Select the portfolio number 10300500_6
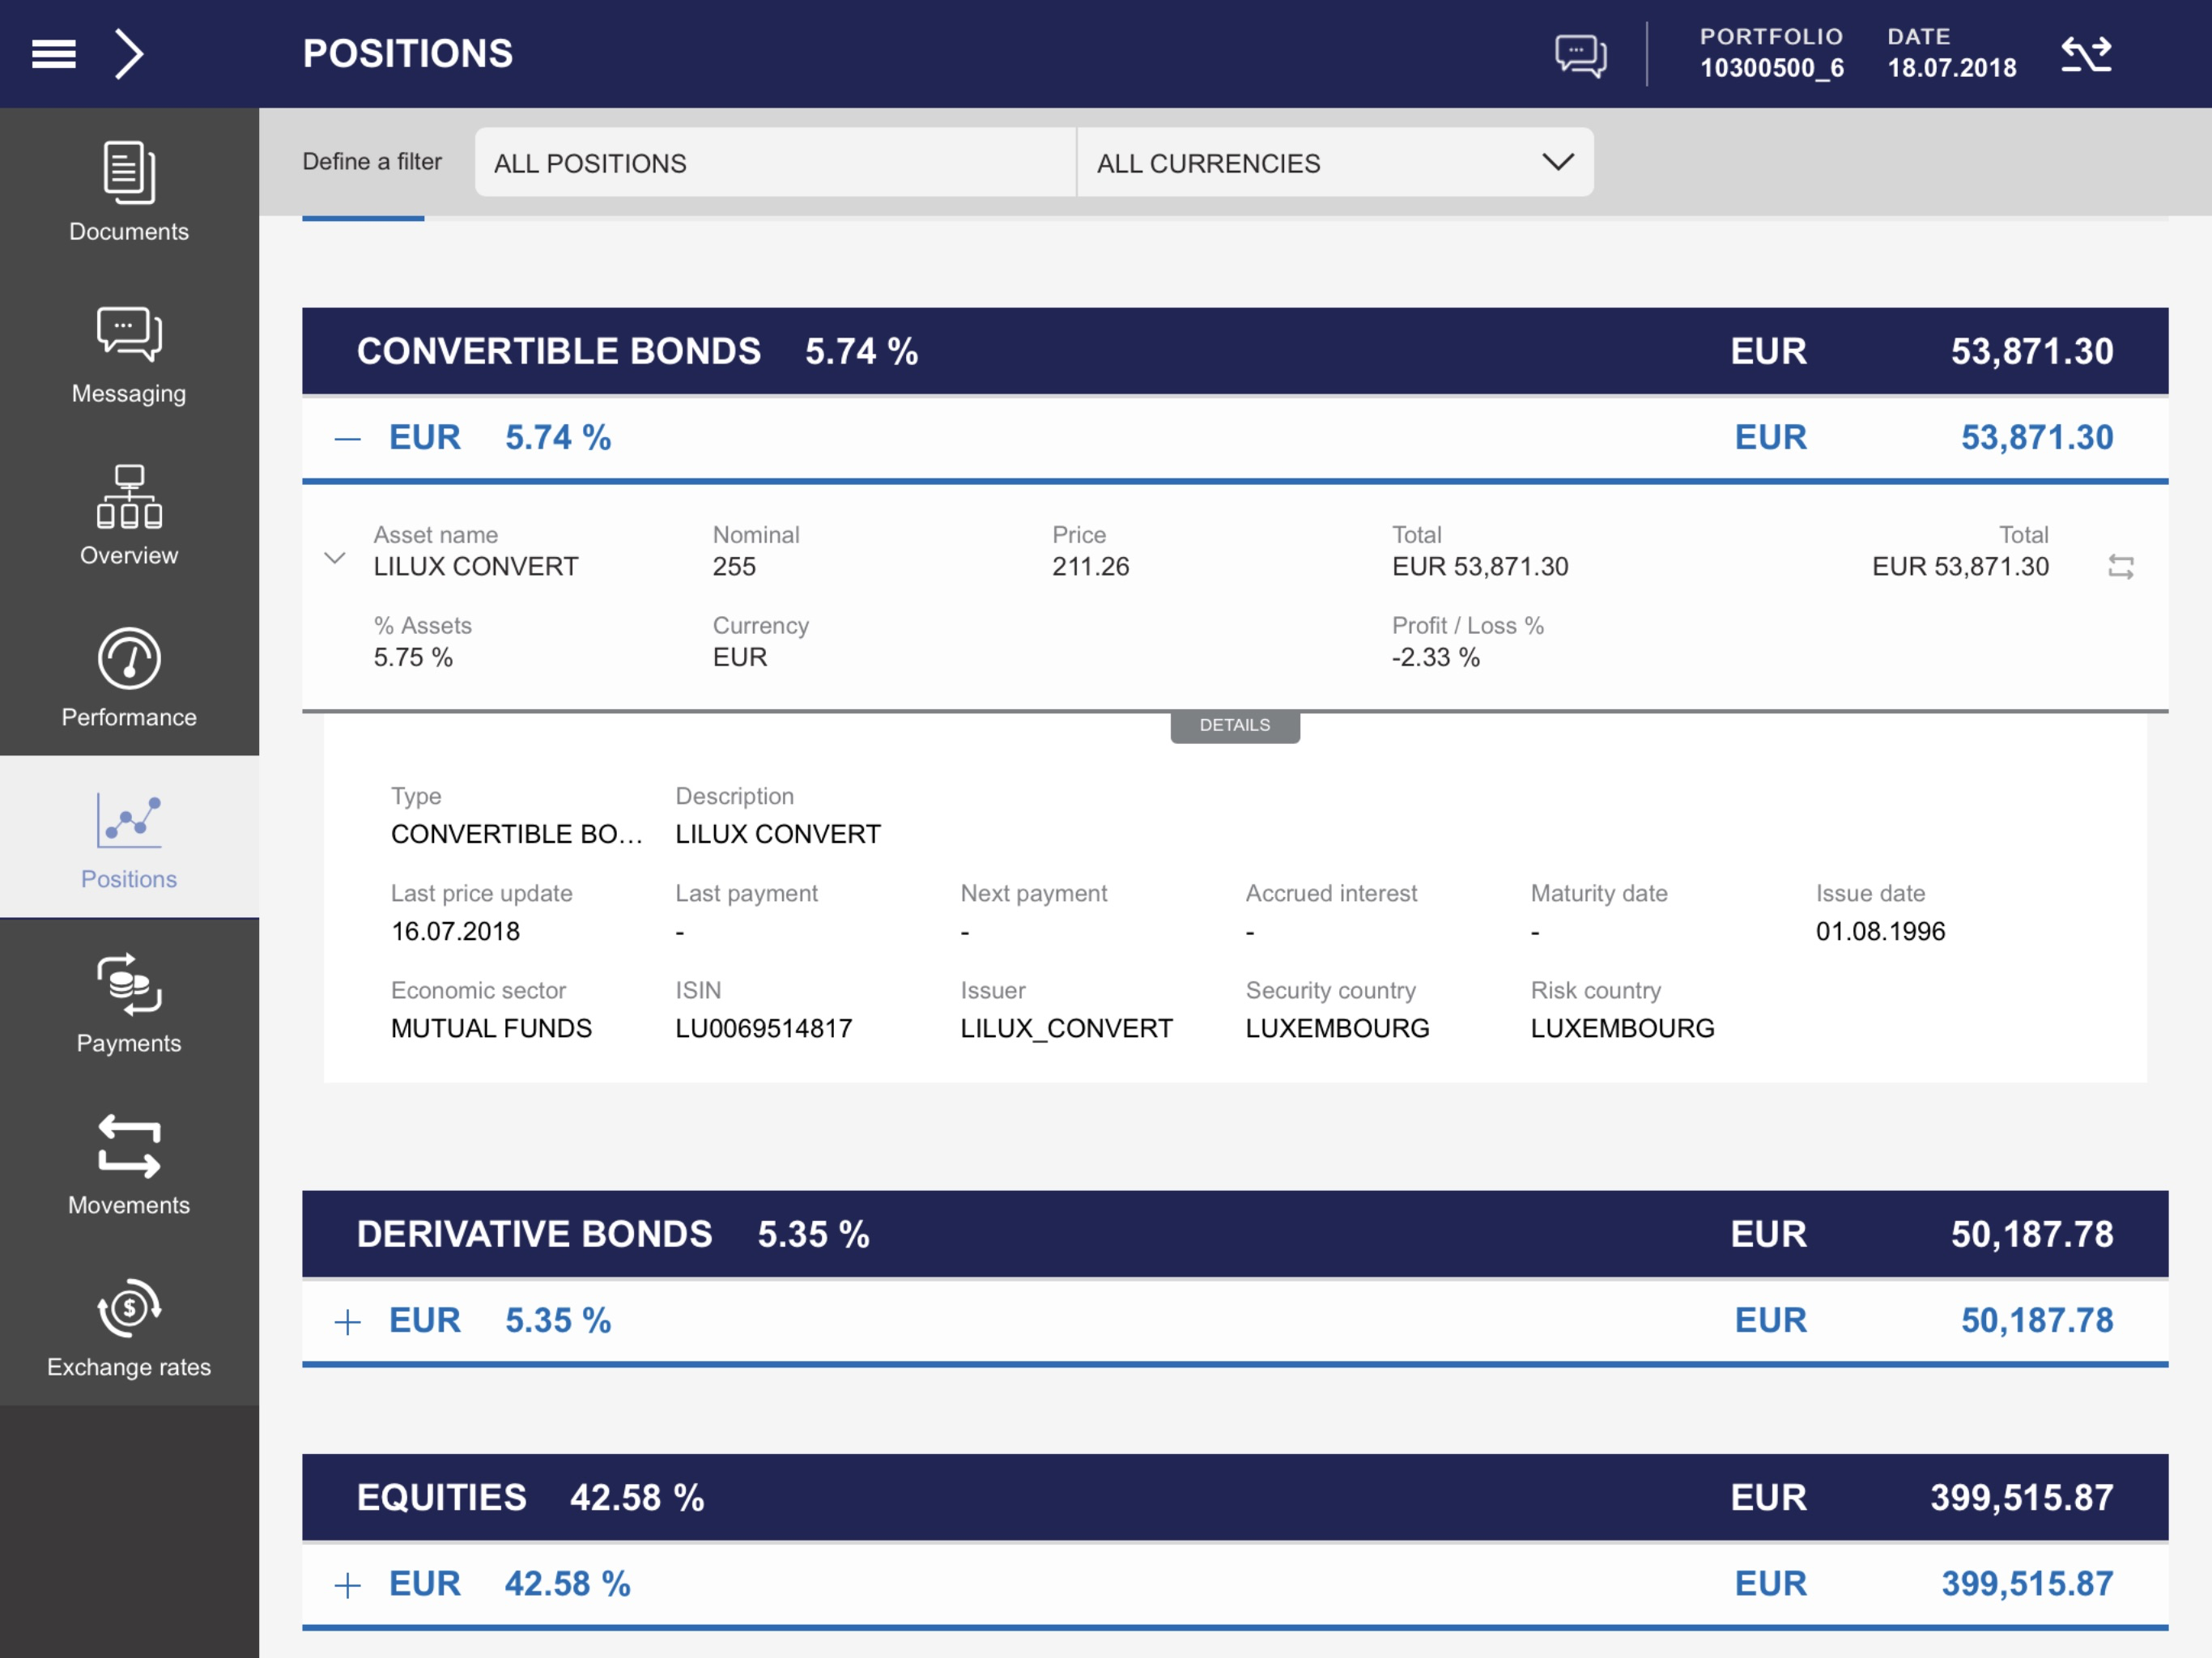Viewport: 2212px width, 1658px height. click(x=1772, y=68)
